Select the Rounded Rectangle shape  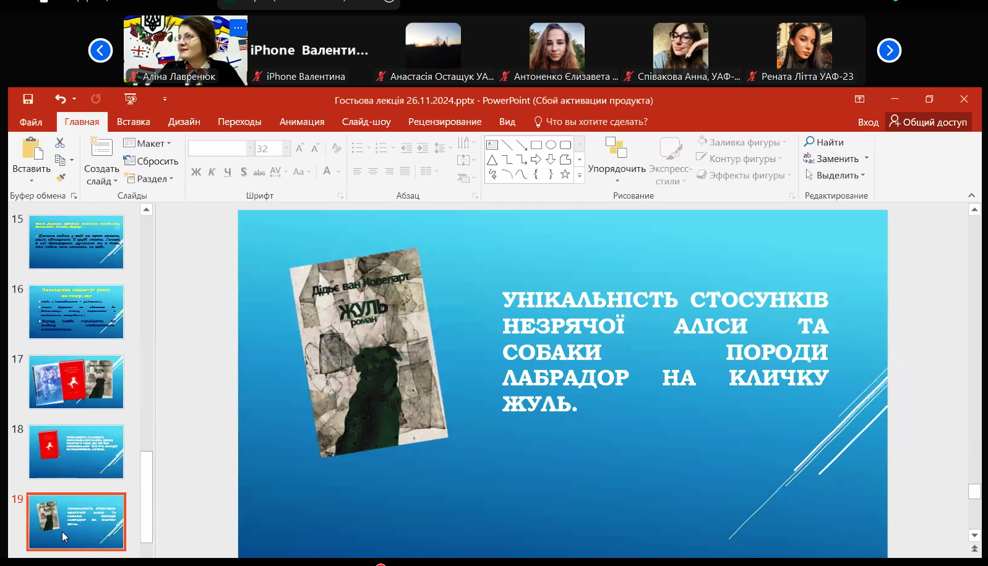pyautogui.click(x=565, y=145)
